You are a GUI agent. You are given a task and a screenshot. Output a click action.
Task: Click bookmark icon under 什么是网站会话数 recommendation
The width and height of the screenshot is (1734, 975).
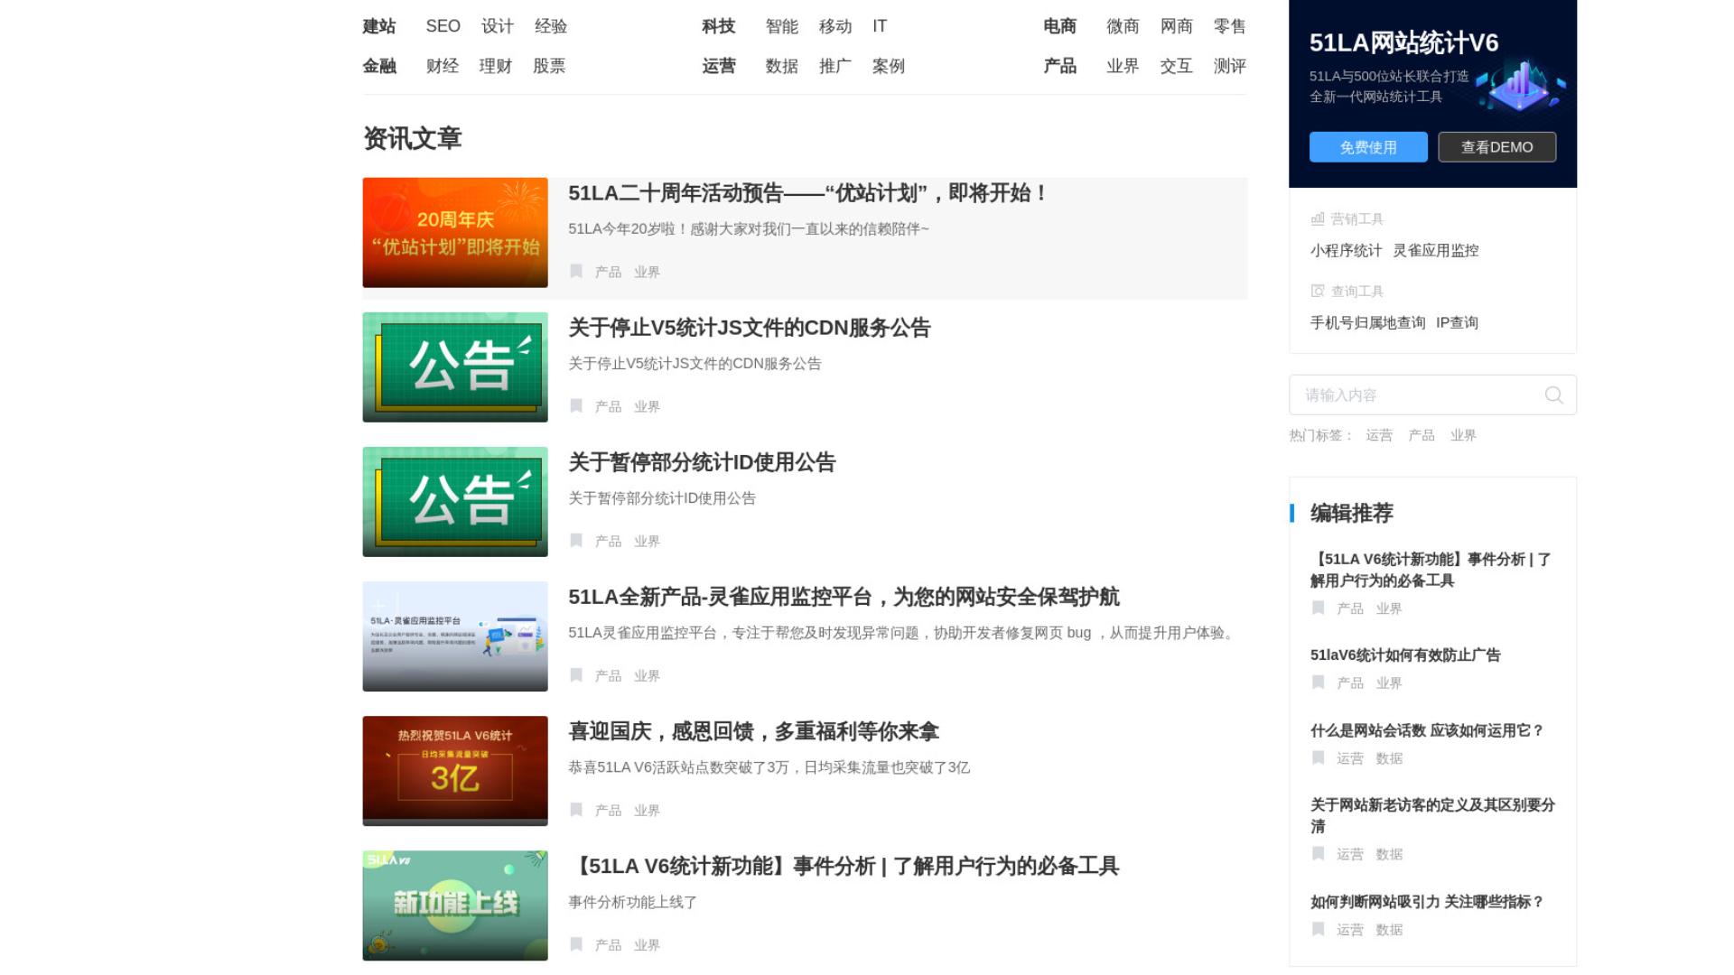pyautogui.click(x=1318, y=758)
